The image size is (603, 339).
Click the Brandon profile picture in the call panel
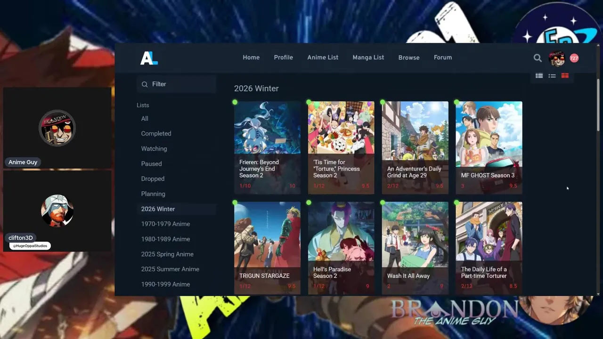(57, 128)
